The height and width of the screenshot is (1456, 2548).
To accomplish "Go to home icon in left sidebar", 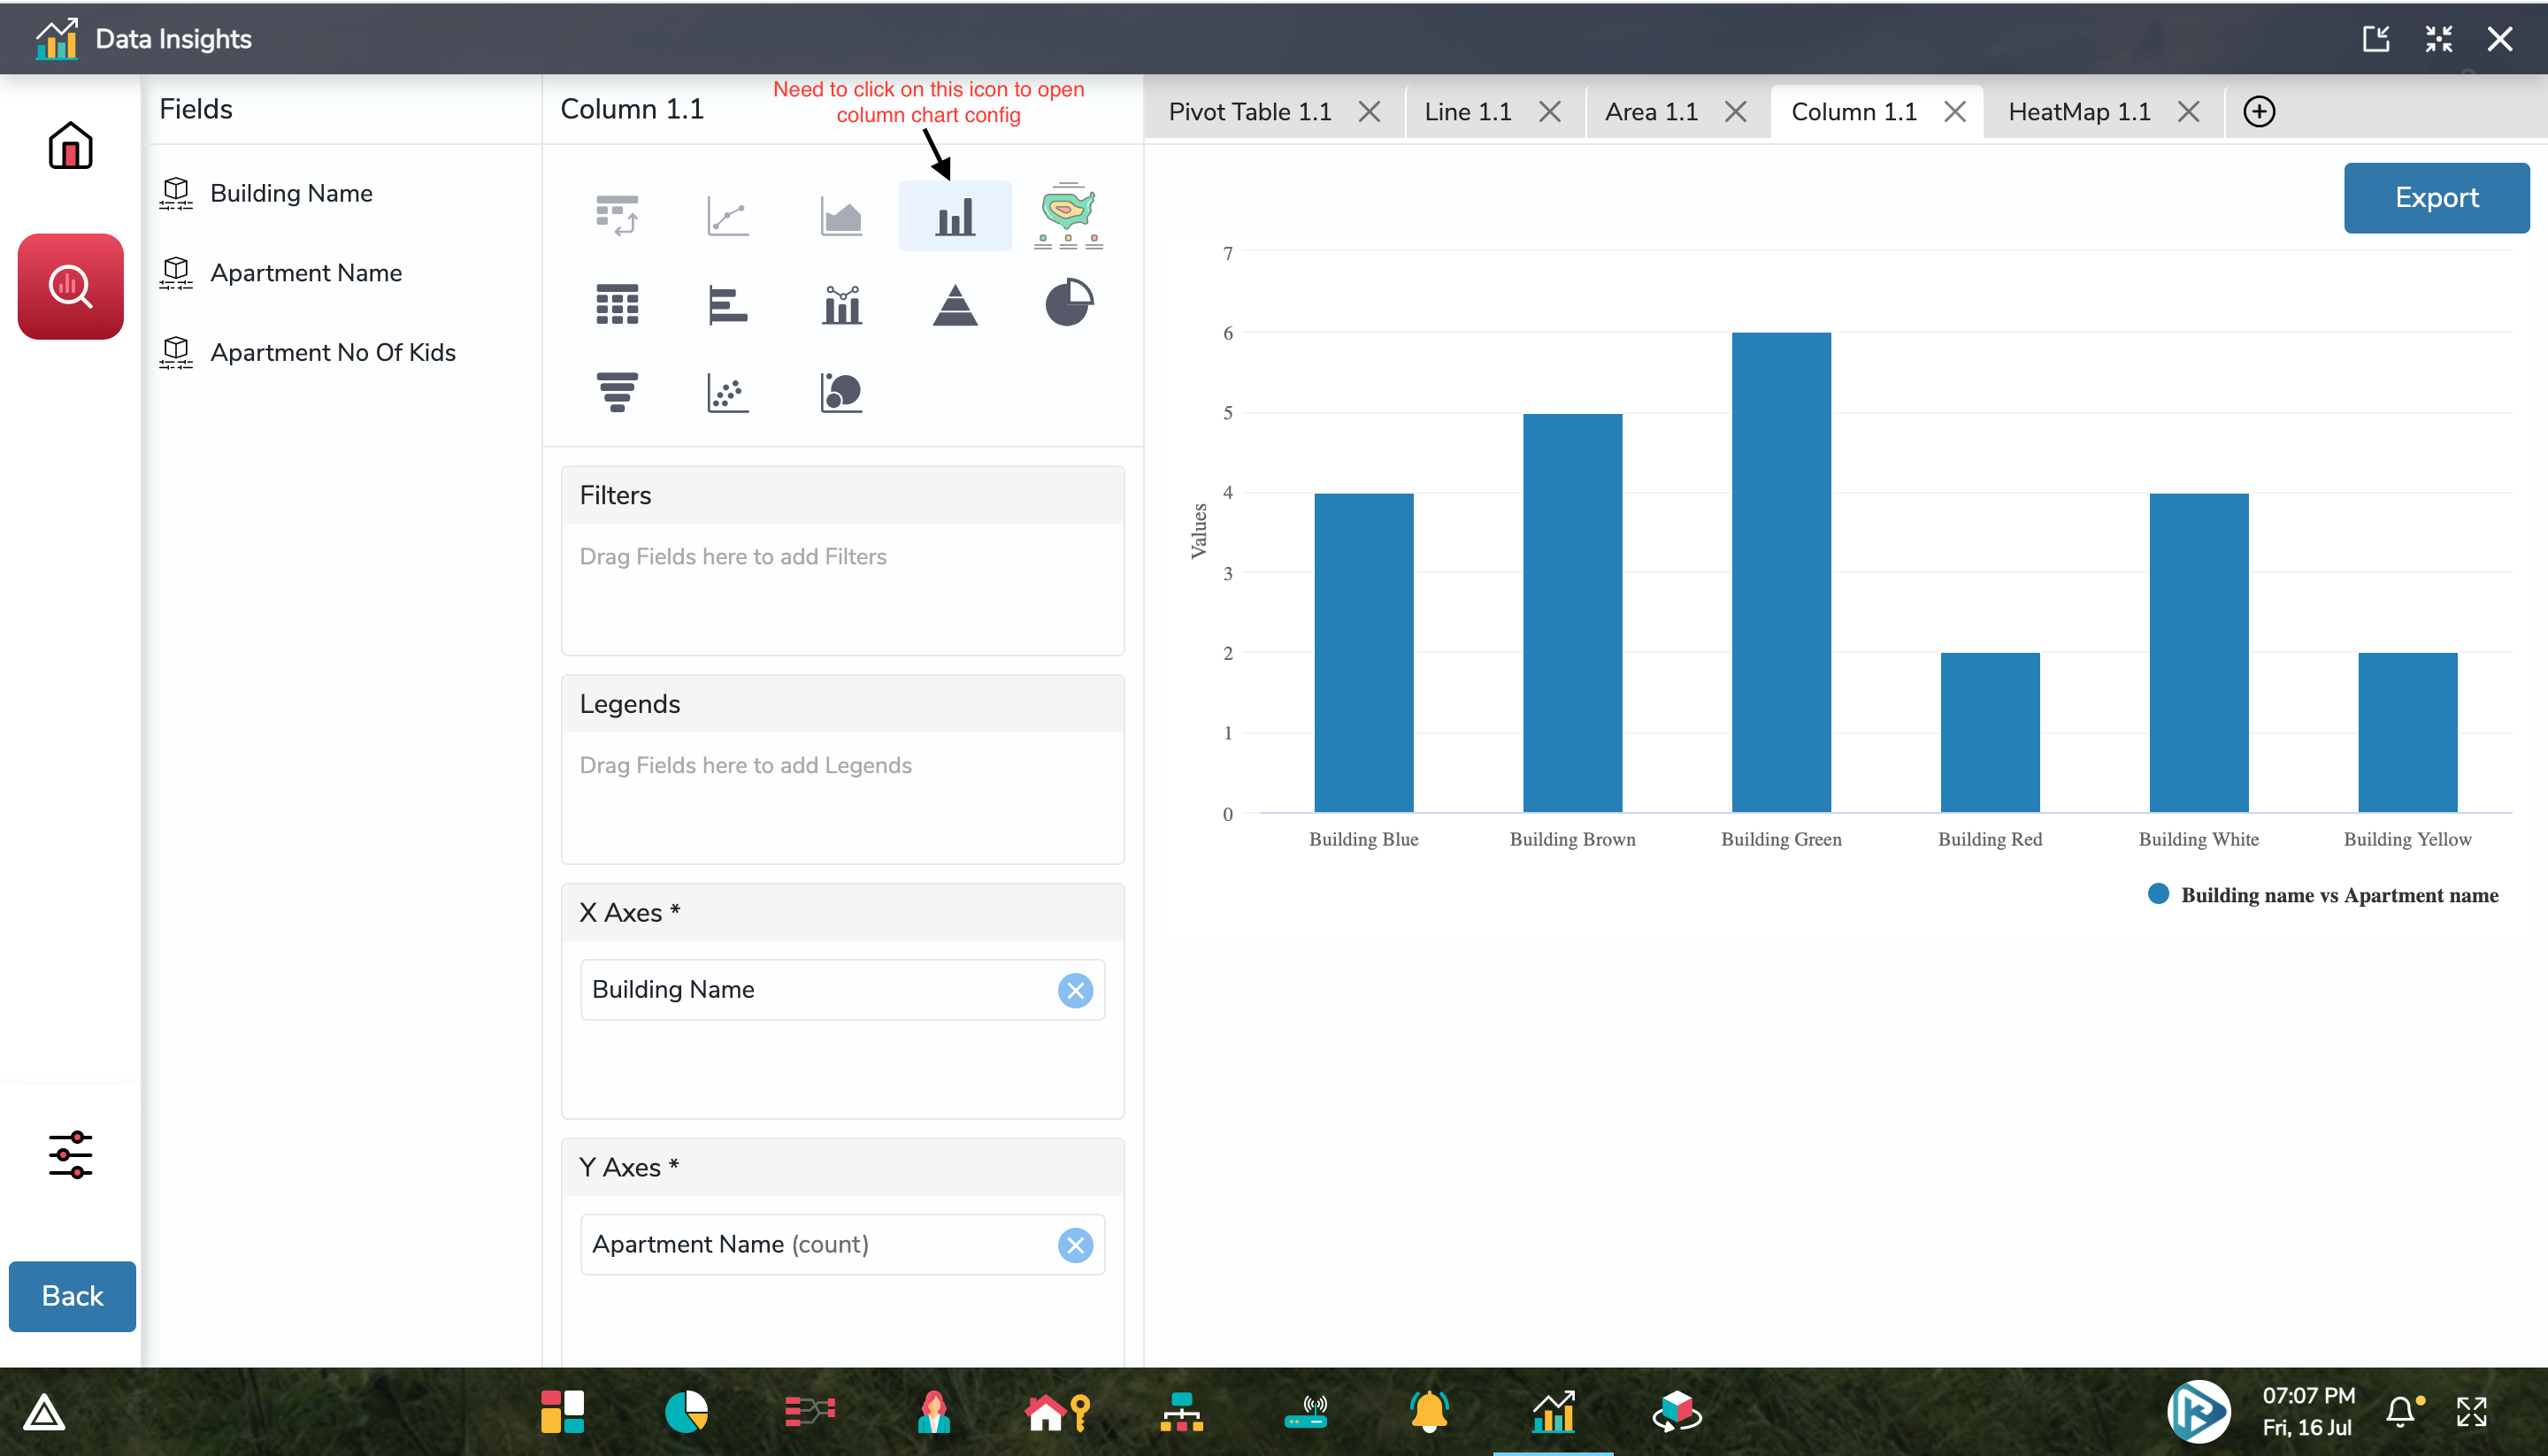I will coord(70,146).
